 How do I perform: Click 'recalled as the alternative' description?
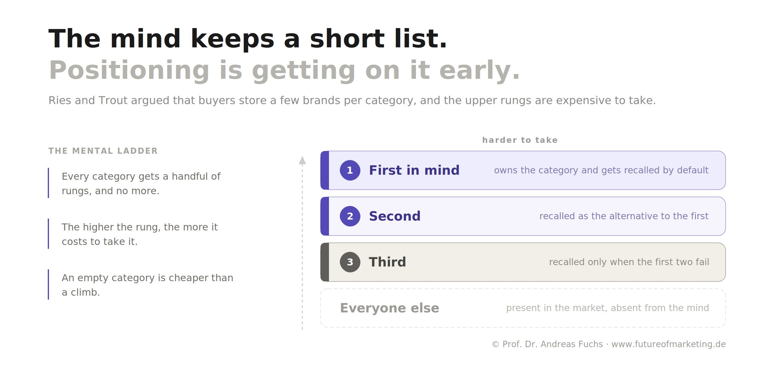coord(624,216)
